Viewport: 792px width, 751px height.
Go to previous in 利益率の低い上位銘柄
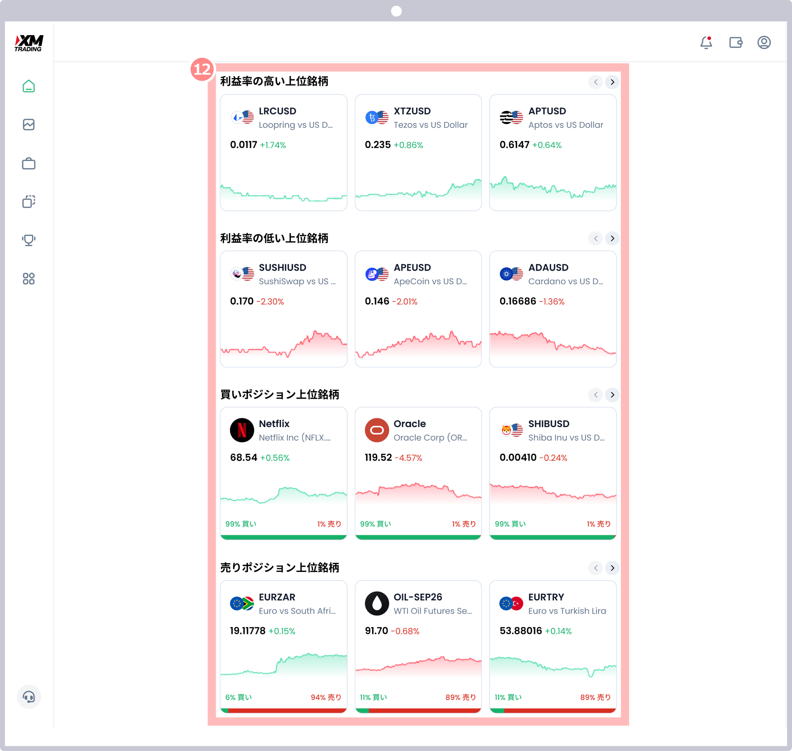pyautogui.click(x=595, y=239)
